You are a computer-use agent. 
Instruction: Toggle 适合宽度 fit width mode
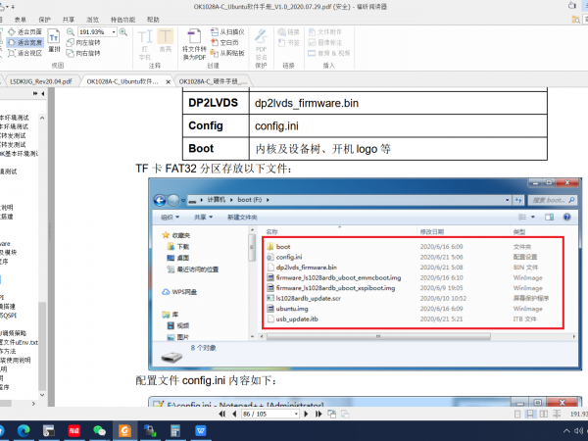[24, 42]
